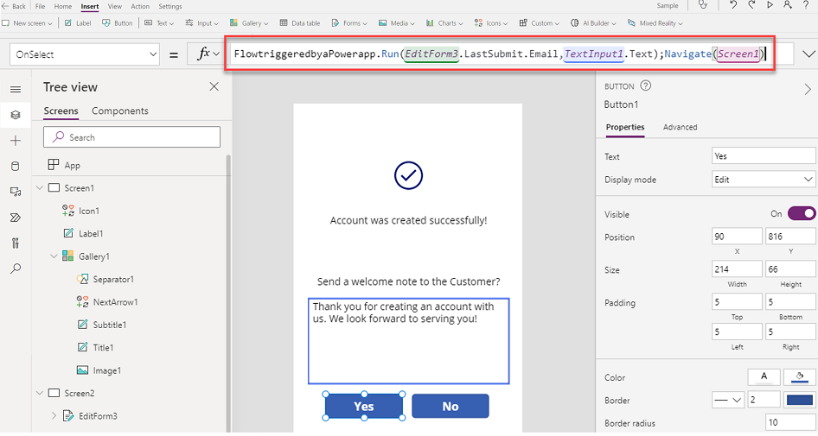Click the Yes button on canvas
The height and width of the screenshot is (436, 818).
click(364, 407)
